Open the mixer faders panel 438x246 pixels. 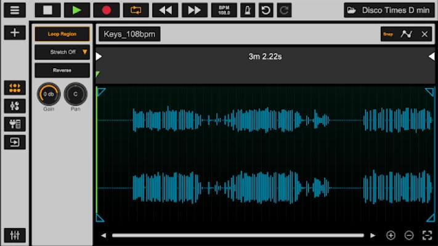tap(15, 235)
